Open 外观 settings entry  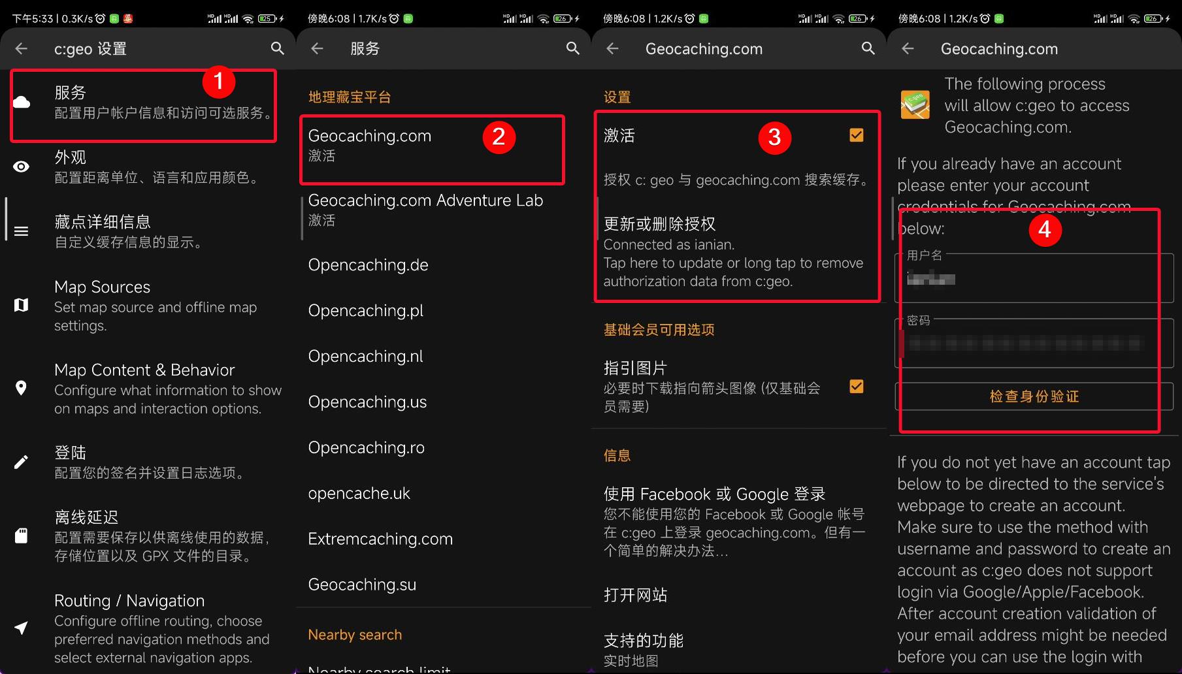[x=148, y=167]
